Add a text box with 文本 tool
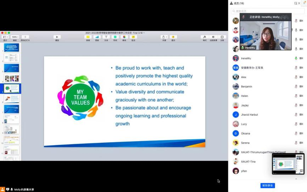 coord(106,37)
